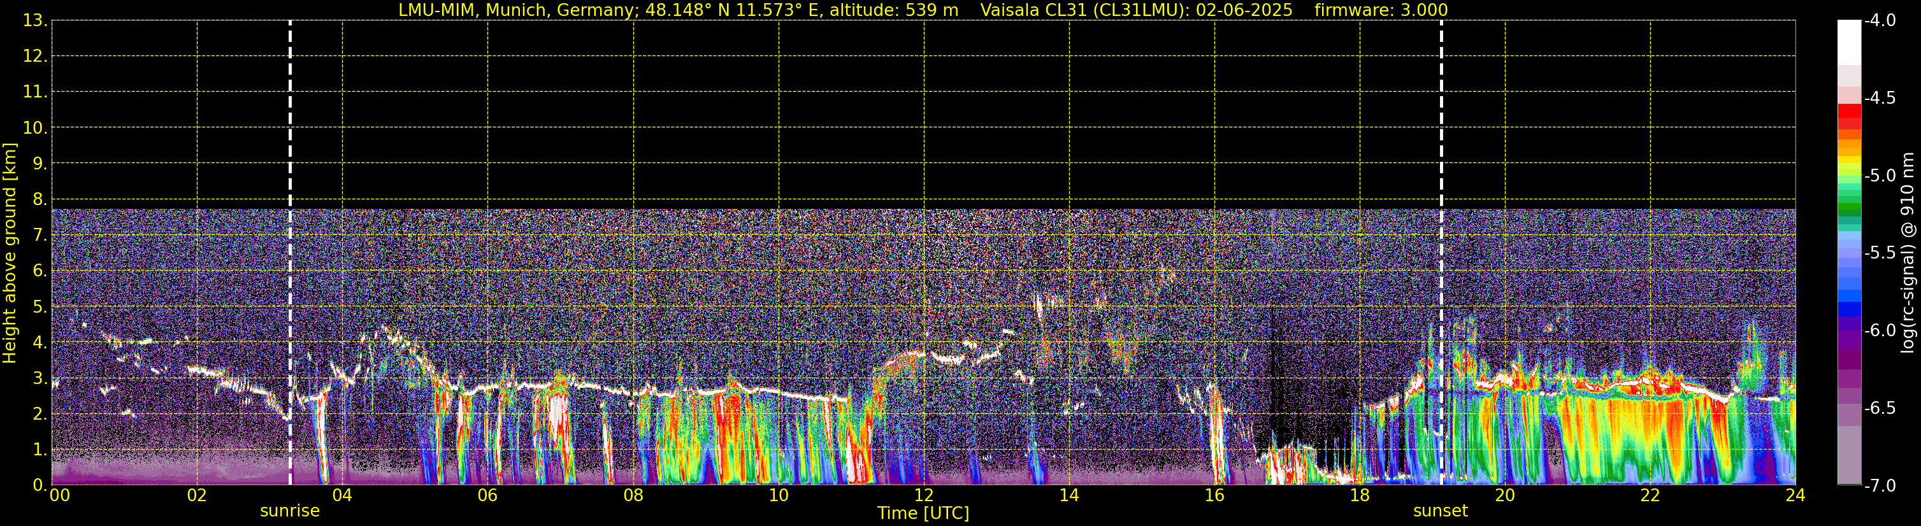The image size is (1921, 526).
Task: Click the 'log(rc-signal) @ 910 nm' colorbar label
Action: 1908,253
